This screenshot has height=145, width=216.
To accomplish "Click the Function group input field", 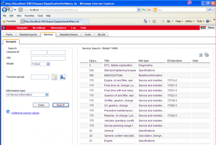I will pos(40,77).
